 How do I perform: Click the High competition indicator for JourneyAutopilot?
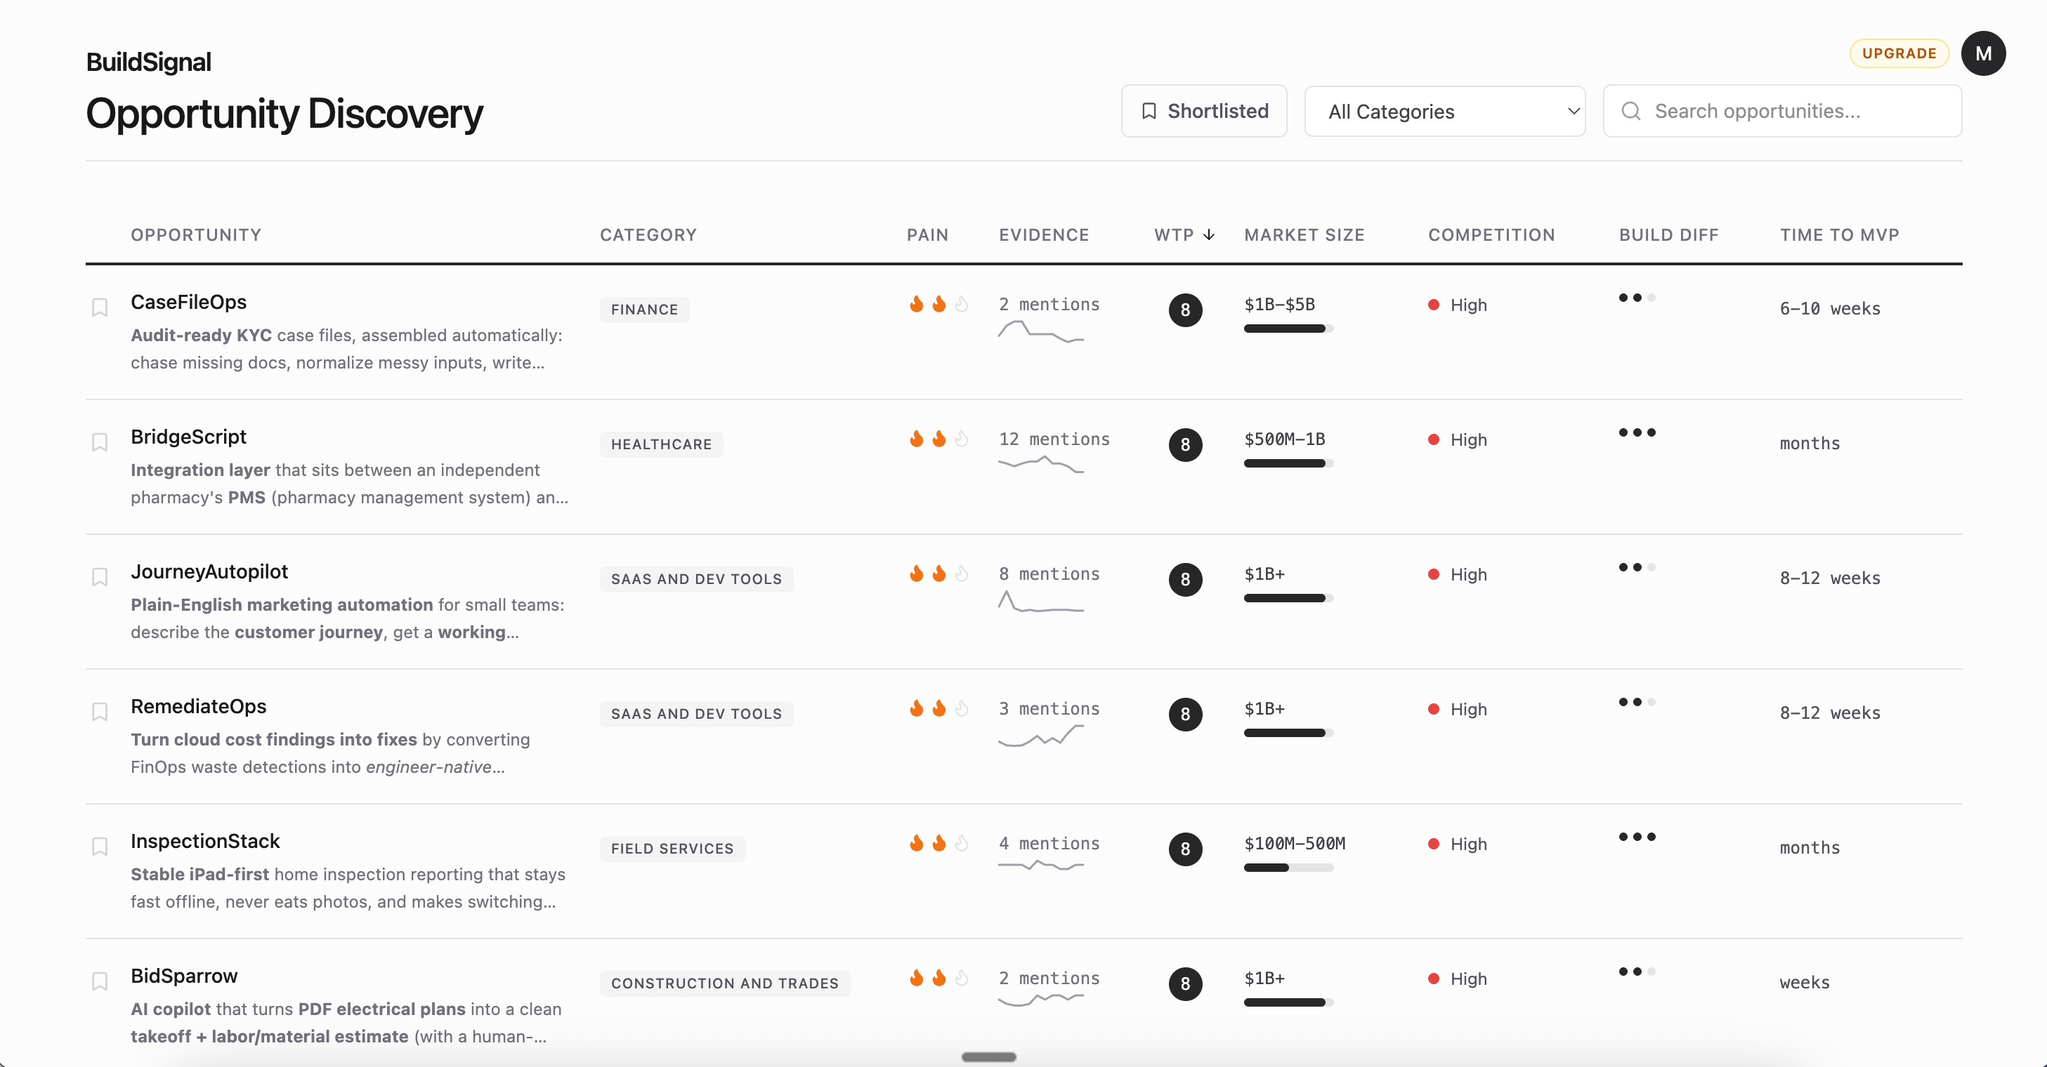[x=1457, y=574]
